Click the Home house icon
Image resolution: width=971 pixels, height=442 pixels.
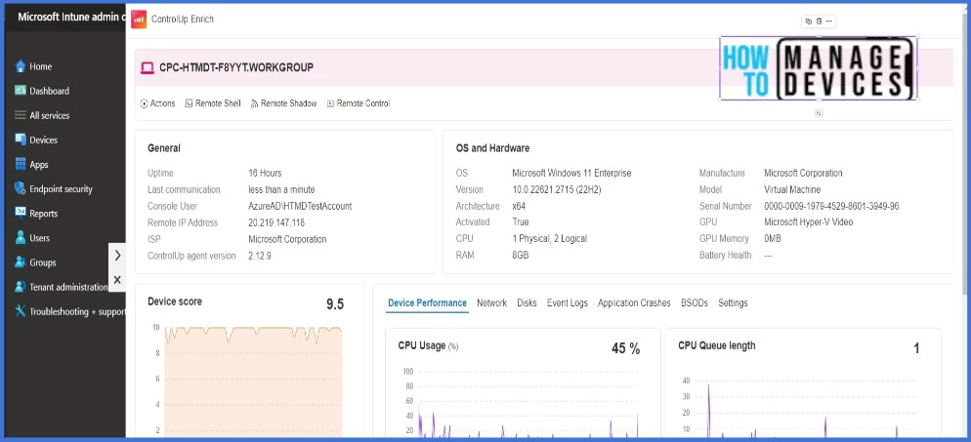point(21,66)
